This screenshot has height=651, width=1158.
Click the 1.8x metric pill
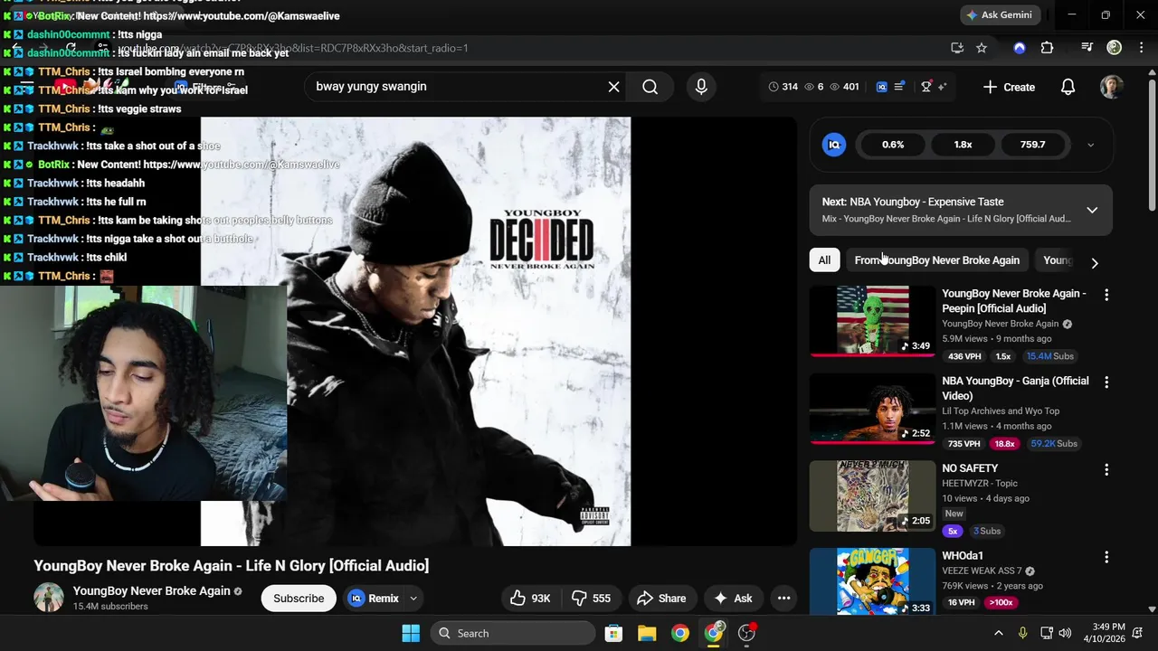(963, 145)
